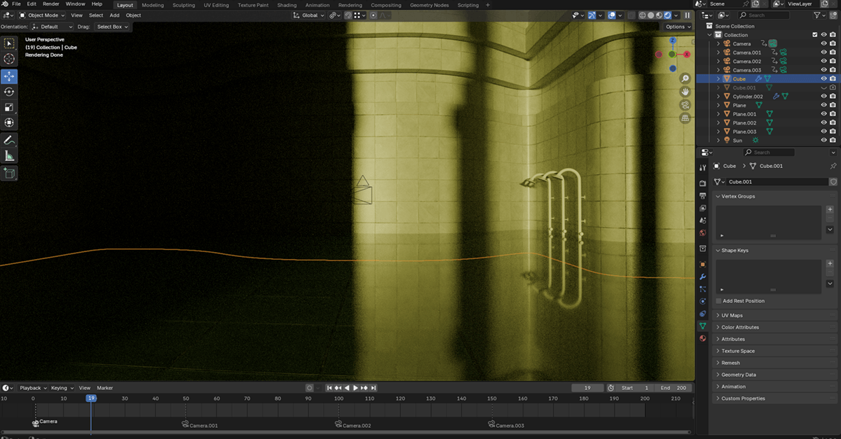Enable the Add Rest Position checkbox
The width and height of the screenshot is (841, 439).
click(x=718, y=301)
